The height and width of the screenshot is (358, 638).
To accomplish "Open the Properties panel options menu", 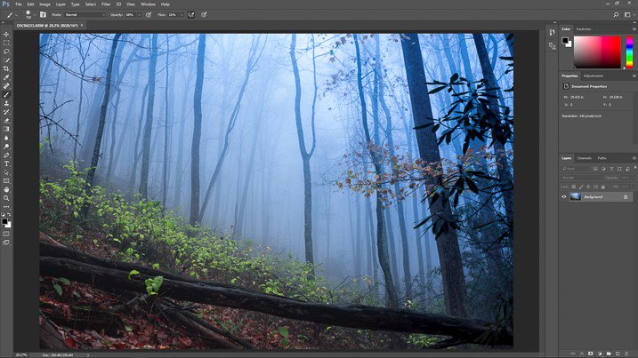I will (634, 76).
